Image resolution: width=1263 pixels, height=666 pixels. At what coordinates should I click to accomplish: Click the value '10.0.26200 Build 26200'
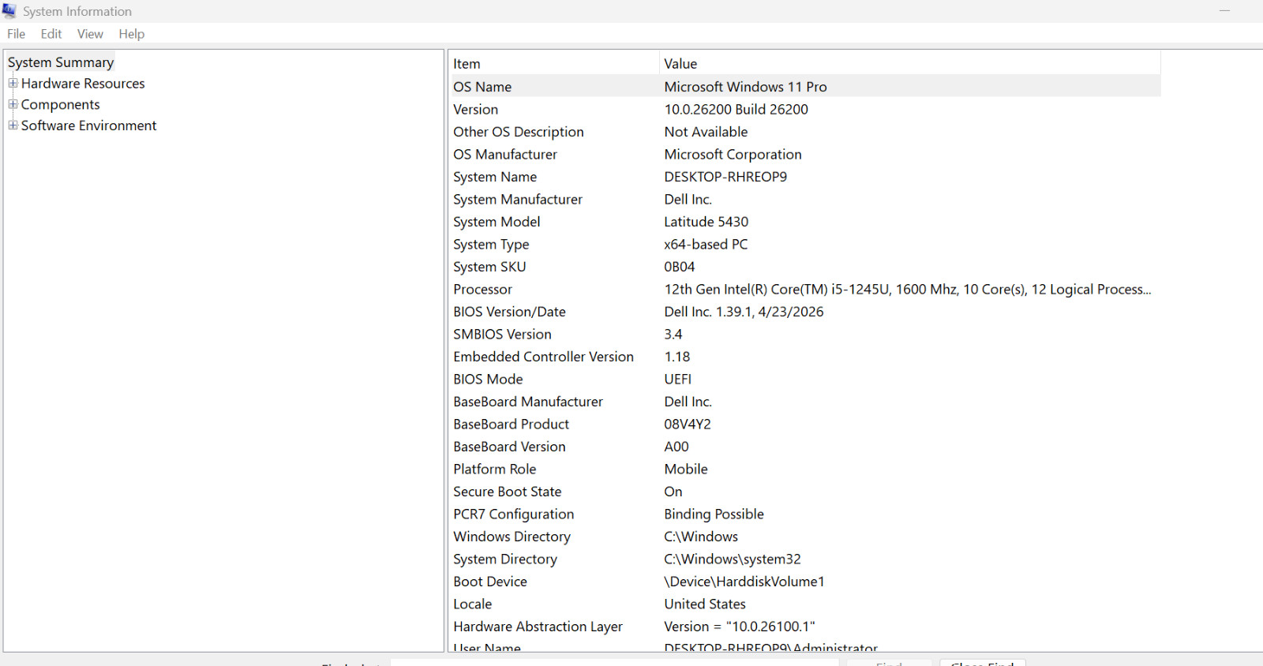[x=736, y=110]
